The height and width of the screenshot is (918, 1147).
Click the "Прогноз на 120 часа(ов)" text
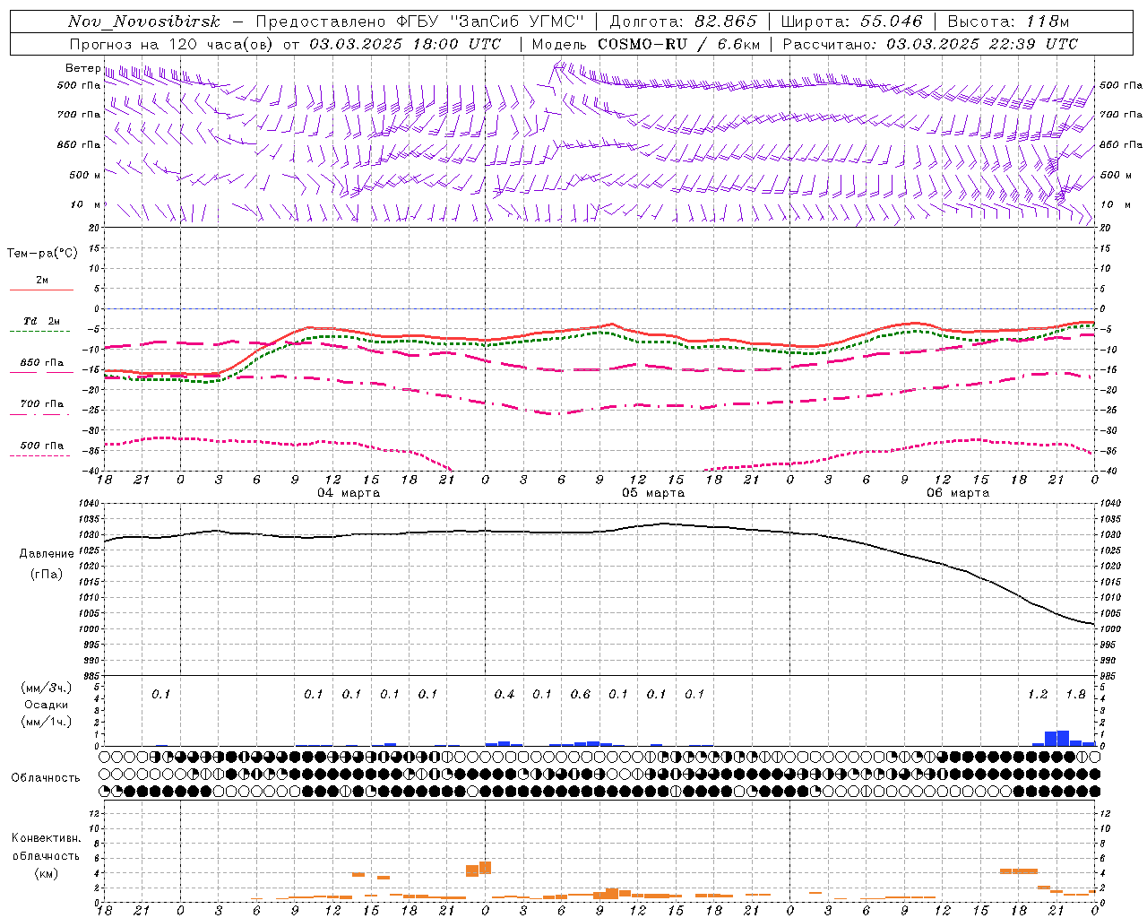(173, 44)
